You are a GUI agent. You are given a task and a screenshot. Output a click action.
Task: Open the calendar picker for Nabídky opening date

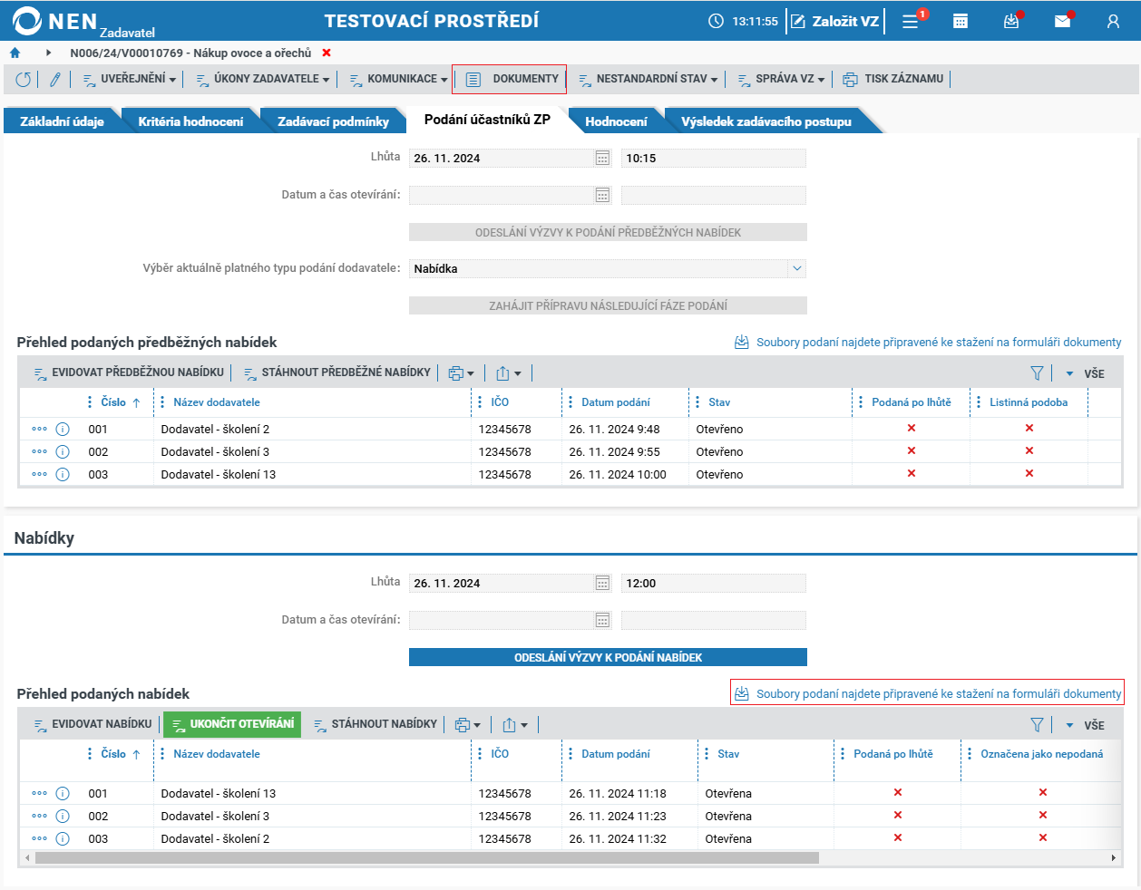click(x=602, y=621)
